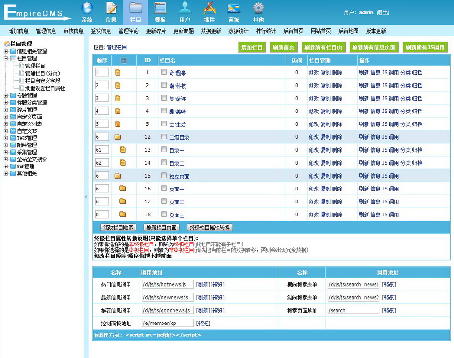This screenshot has width=454, height=358.
Task: Click the green 增加栏目 button
Action: 252,47
